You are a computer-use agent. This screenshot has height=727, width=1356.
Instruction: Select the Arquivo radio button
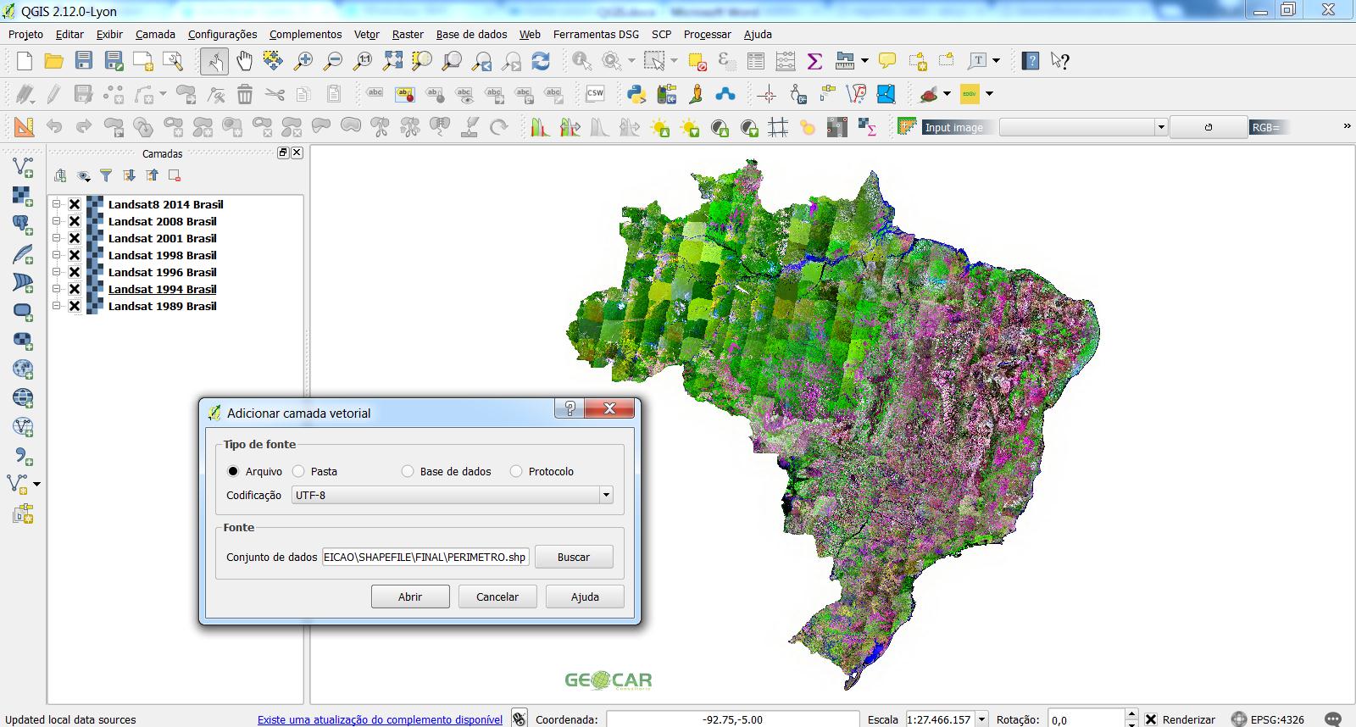[x=233, y=471]
